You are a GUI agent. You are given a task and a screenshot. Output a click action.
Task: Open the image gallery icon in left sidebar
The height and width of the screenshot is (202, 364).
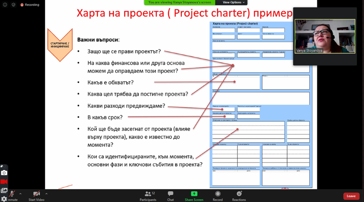pos(4,190)
